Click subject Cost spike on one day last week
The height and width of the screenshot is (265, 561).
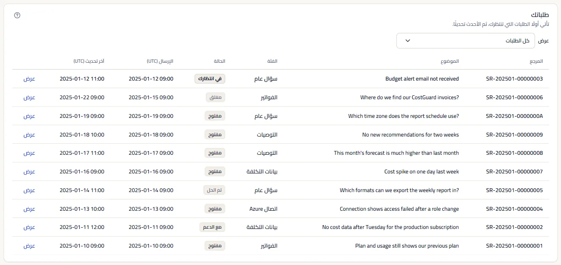421,172
